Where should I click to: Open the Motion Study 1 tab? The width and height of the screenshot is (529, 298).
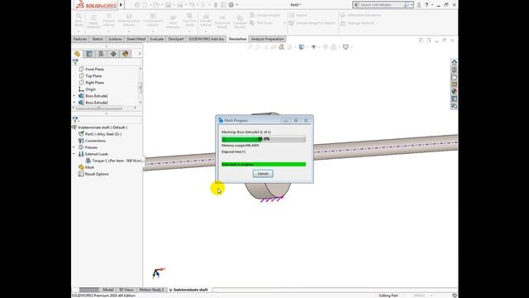tap(151, 290)
